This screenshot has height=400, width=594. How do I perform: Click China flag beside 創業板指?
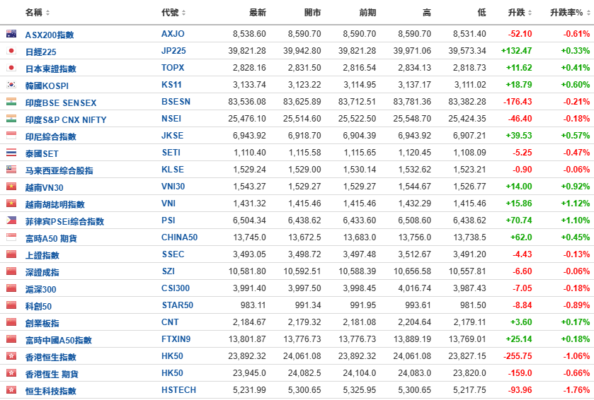[x=11, y=322]
